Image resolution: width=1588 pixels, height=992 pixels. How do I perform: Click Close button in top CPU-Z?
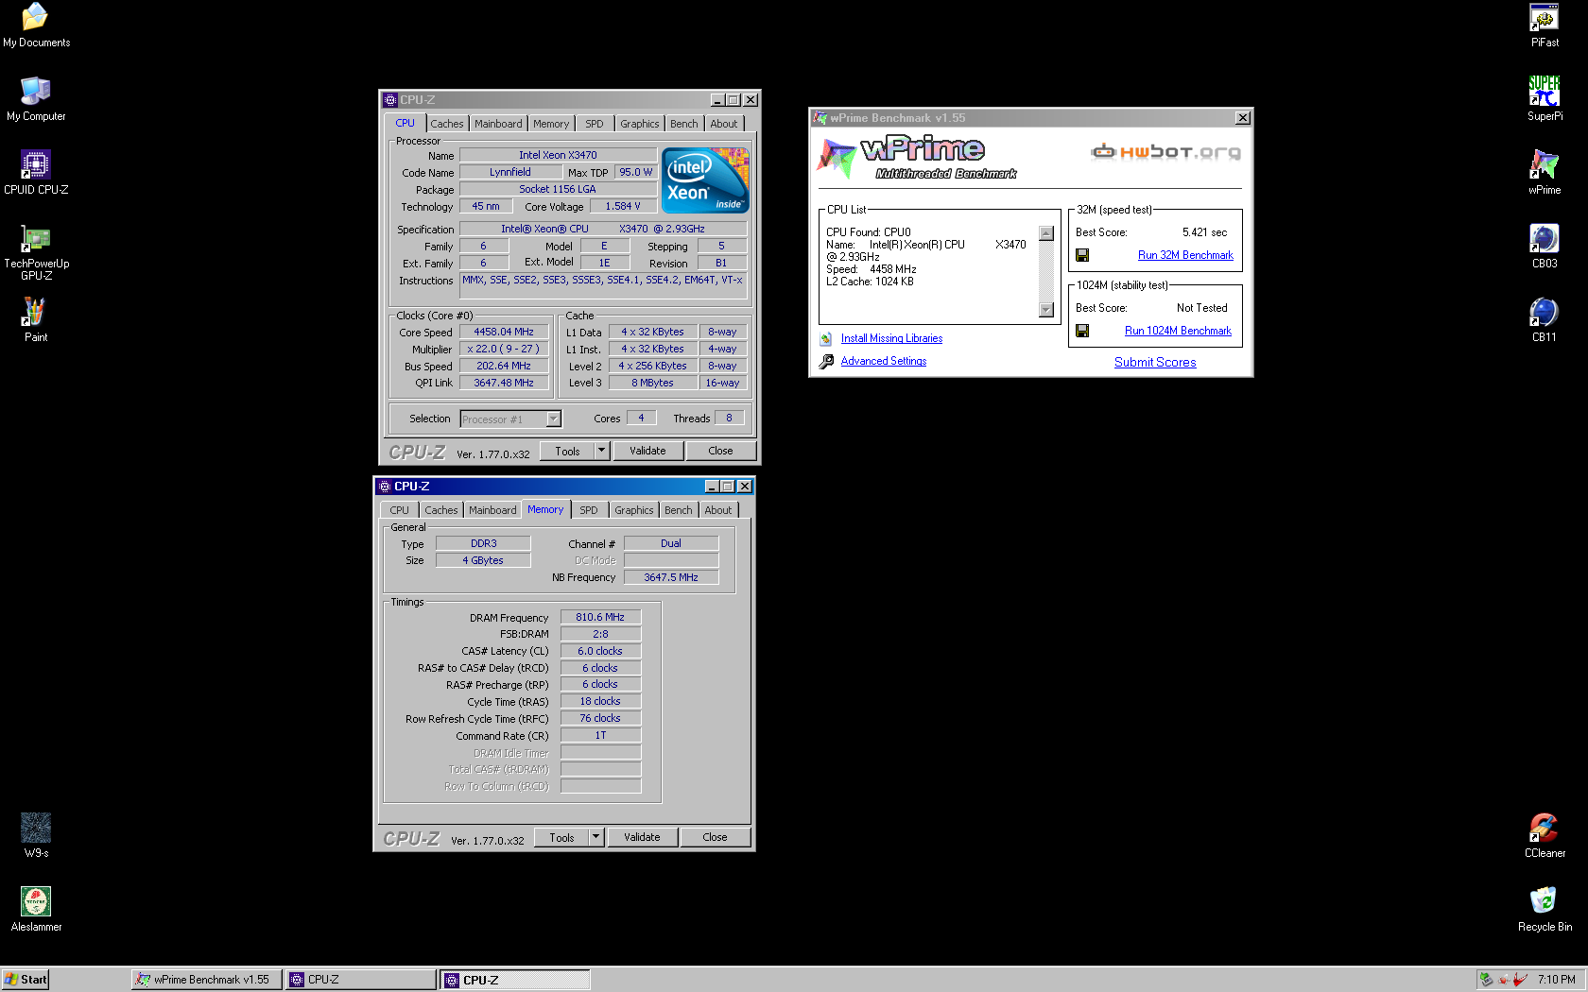coord(720,451)
